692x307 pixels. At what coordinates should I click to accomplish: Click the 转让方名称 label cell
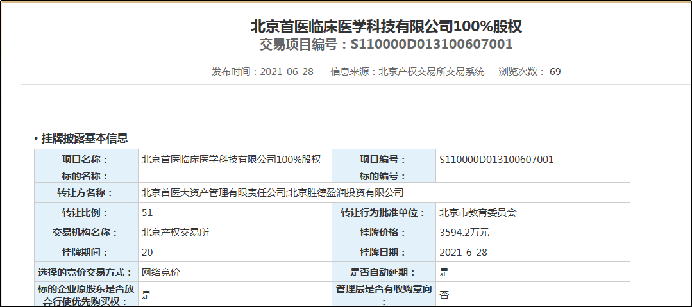[x=85, y=193]
